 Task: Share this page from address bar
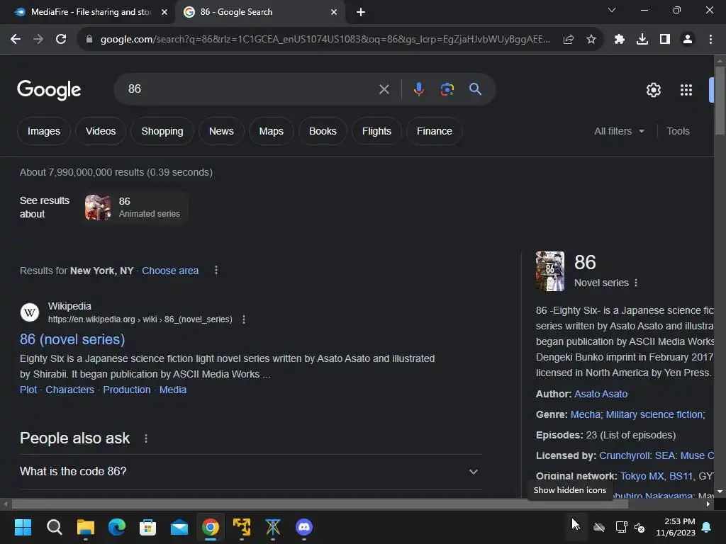pyautogui.click(x=569, y=40)
